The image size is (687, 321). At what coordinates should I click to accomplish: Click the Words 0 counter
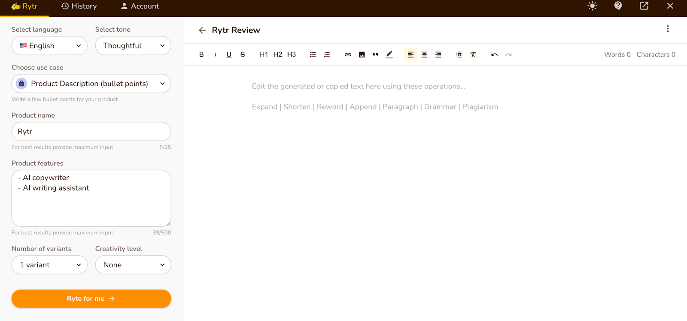click(617, 55)
